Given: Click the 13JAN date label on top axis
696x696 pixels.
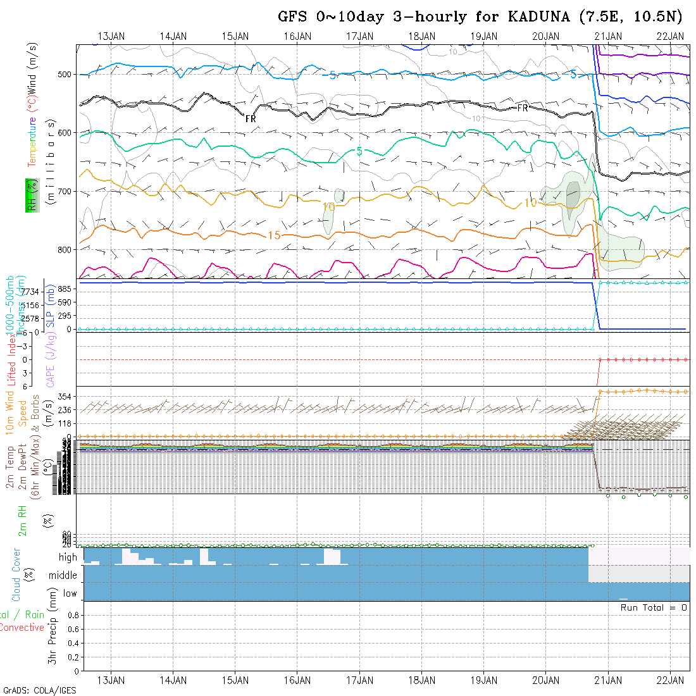Looking at the screenshot, I should pyautogui.click(x=111, y=36).
